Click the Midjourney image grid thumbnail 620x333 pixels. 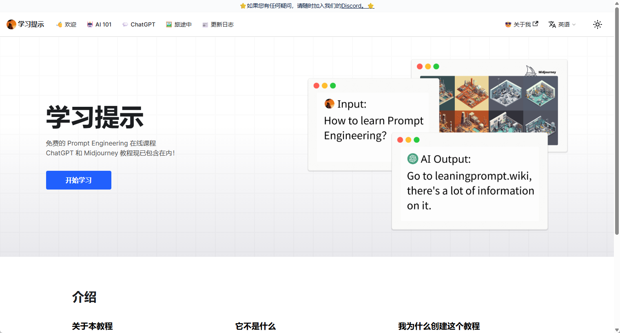(498, 104)
